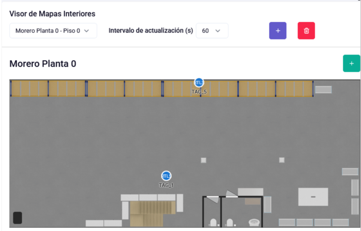Screen dimensions: 361x231
Task: Click the large white table with dash
Action: [x=313, y=197]
